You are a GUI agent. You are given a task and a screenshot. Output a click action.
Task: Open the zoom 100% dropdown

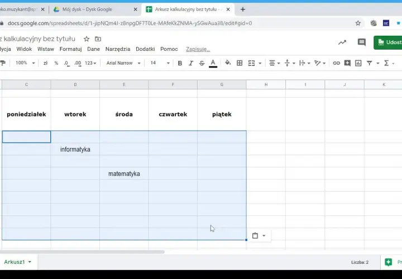25,63
